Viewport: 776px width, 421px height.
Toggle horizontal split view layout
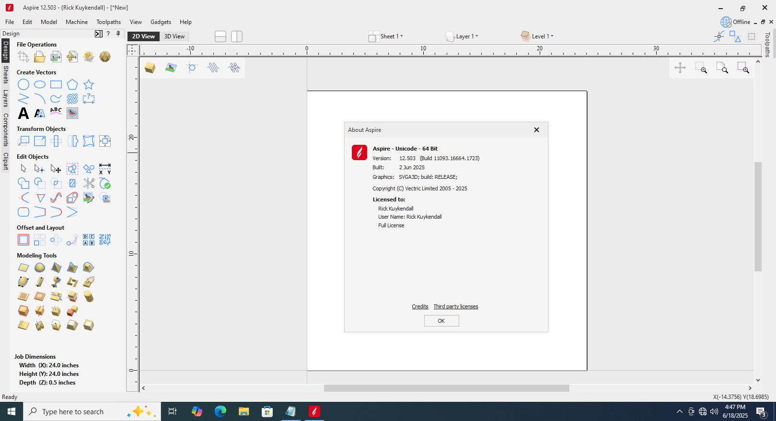220,36
